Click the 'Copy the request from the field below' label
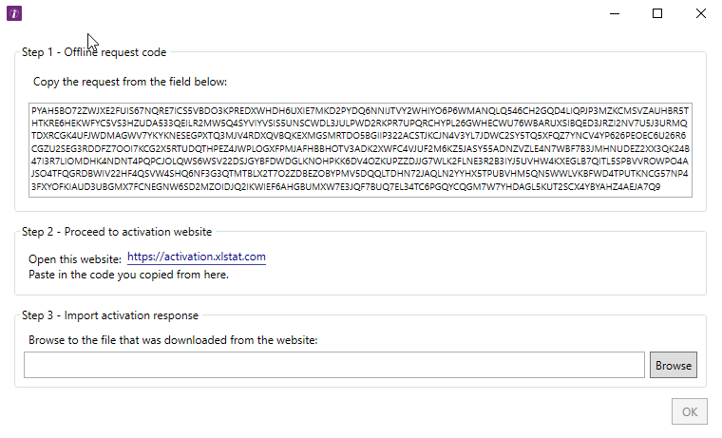Screen dimensions: 722x438 pos(130,82)
